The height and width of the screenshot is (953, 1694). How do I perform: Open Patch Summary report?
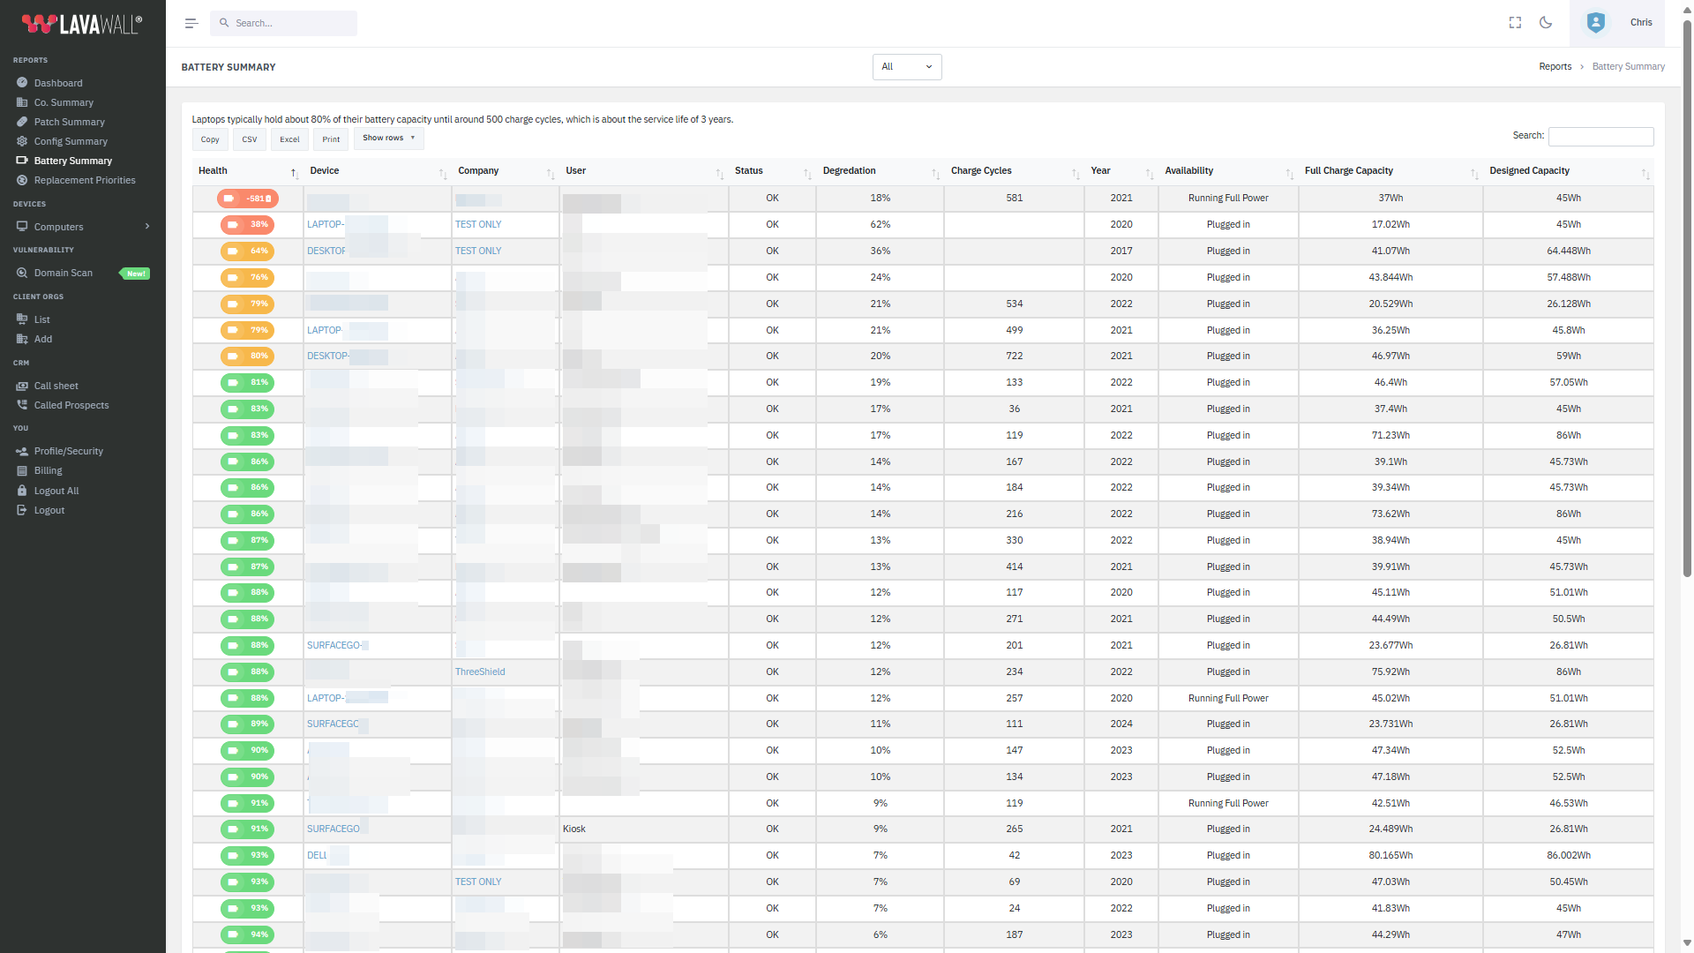point(69,122)
